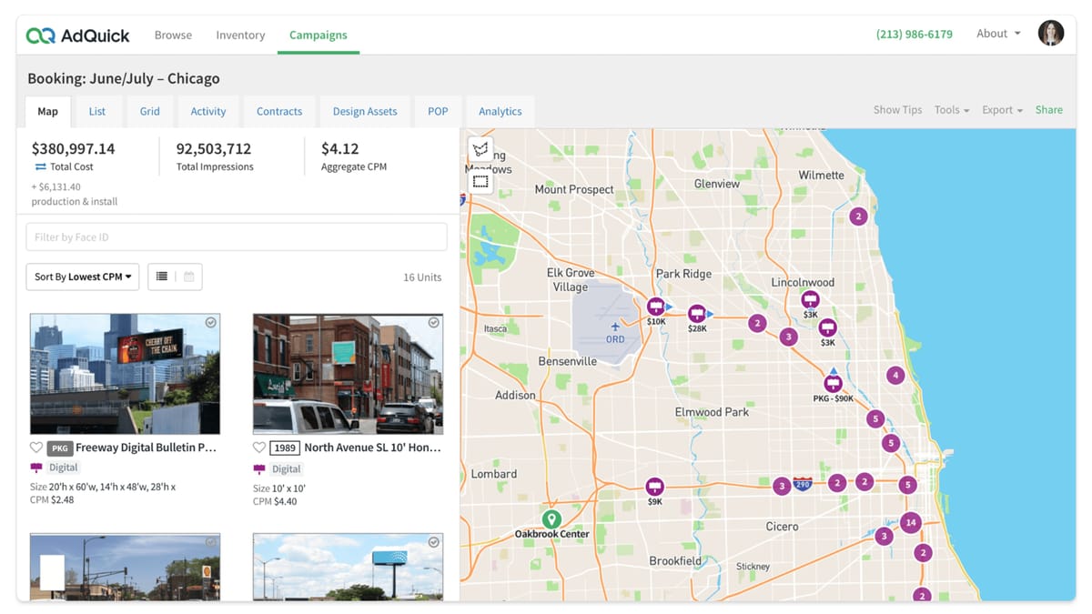The height and width of the screenshot is (614, 1092).
Task: Click the AdQuick logo
Action: point(78,35)
